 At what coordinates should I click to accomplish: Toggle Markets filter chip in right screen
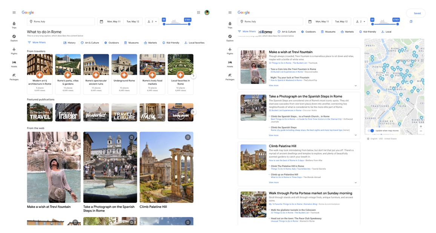[347, 32]
